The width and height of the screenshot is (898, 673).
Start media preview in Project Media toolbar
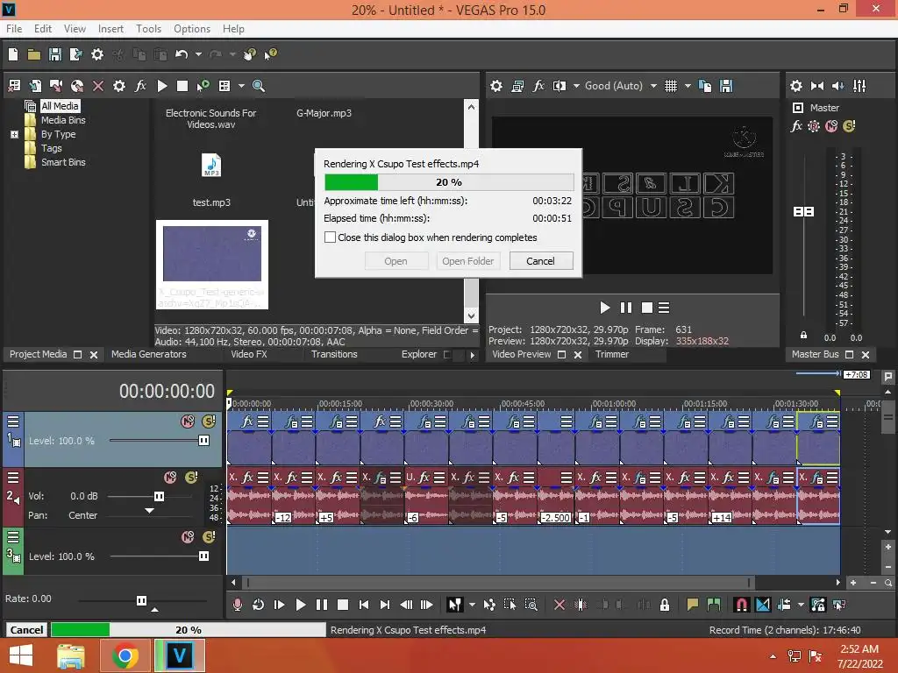coord(162,86)
